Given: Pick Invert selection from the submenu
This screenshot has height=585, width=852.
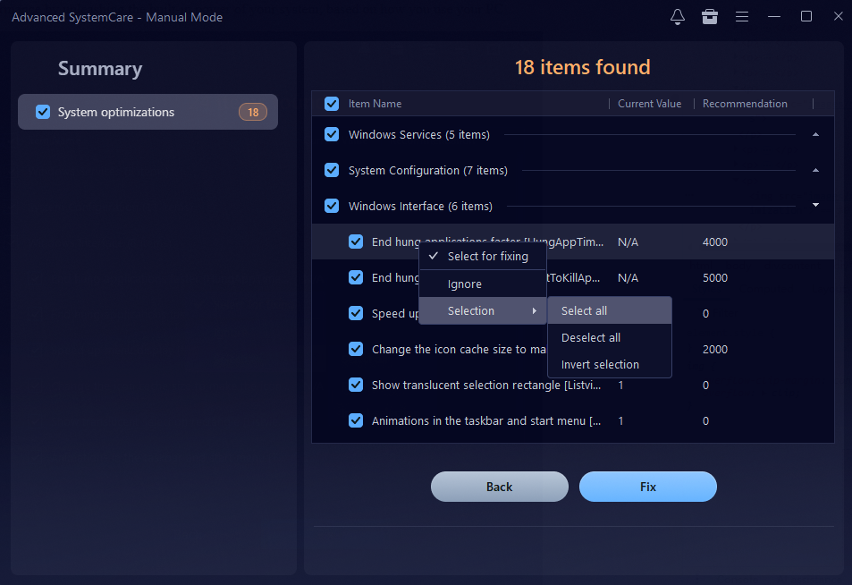Looking at the screenshot, I should click(600, 364).
